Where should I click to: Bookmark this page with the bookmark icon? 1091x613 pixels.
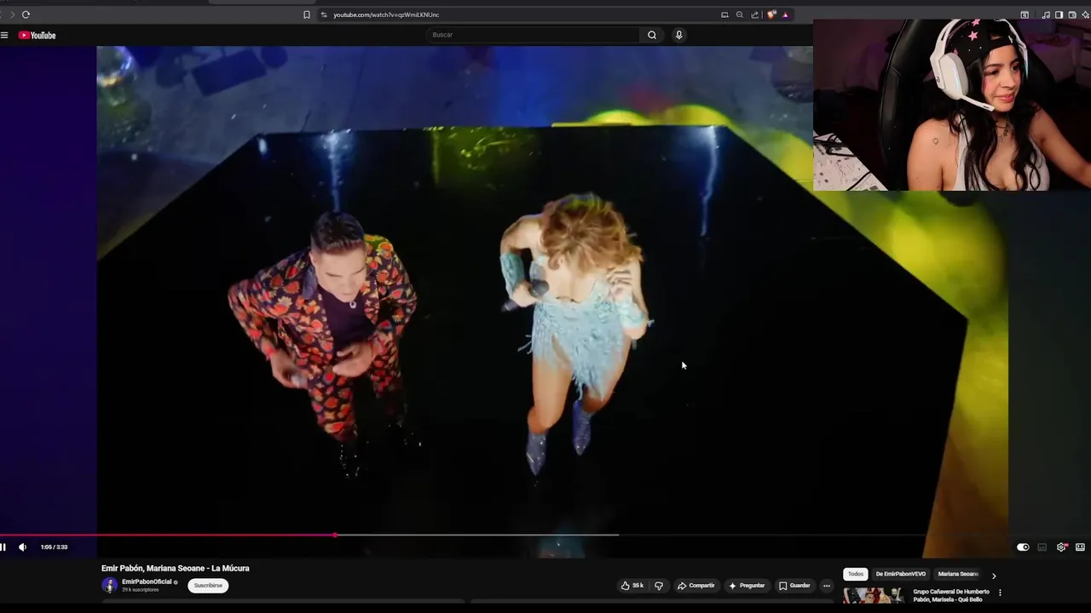[x=307, y=14]
